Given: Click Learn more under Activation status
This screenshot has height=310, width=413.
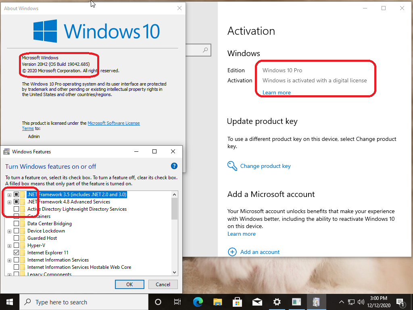Looking at the screenshot, I should click(x=277, y=92).
